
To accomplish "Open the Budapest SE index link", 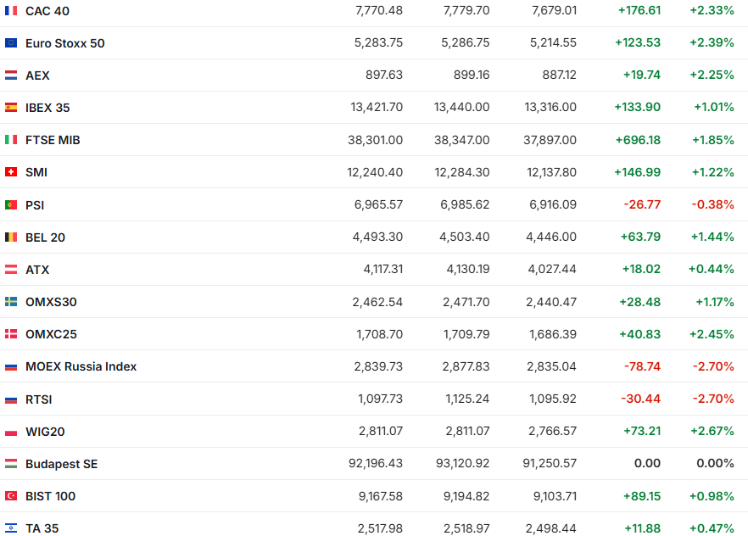I will point(61,464).
